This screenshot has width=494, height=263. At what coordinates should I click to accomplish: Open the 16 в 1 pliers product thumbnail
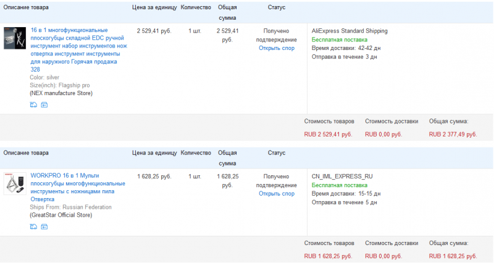(15, 38)
